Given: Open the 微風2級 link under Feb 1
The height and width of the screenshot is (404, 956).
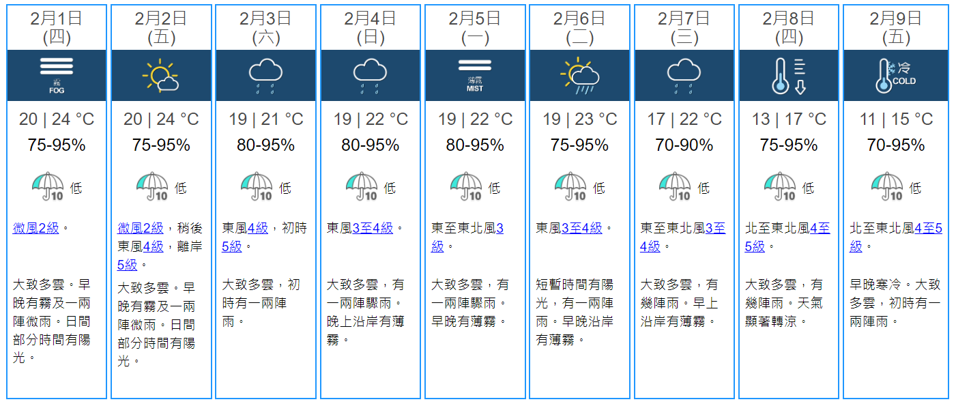Looking at the screenshot, I should [x=35, y=229].
